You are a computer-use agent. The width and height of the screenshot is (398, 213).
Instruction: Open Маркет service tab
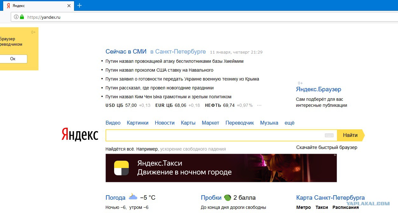[210, 123]
